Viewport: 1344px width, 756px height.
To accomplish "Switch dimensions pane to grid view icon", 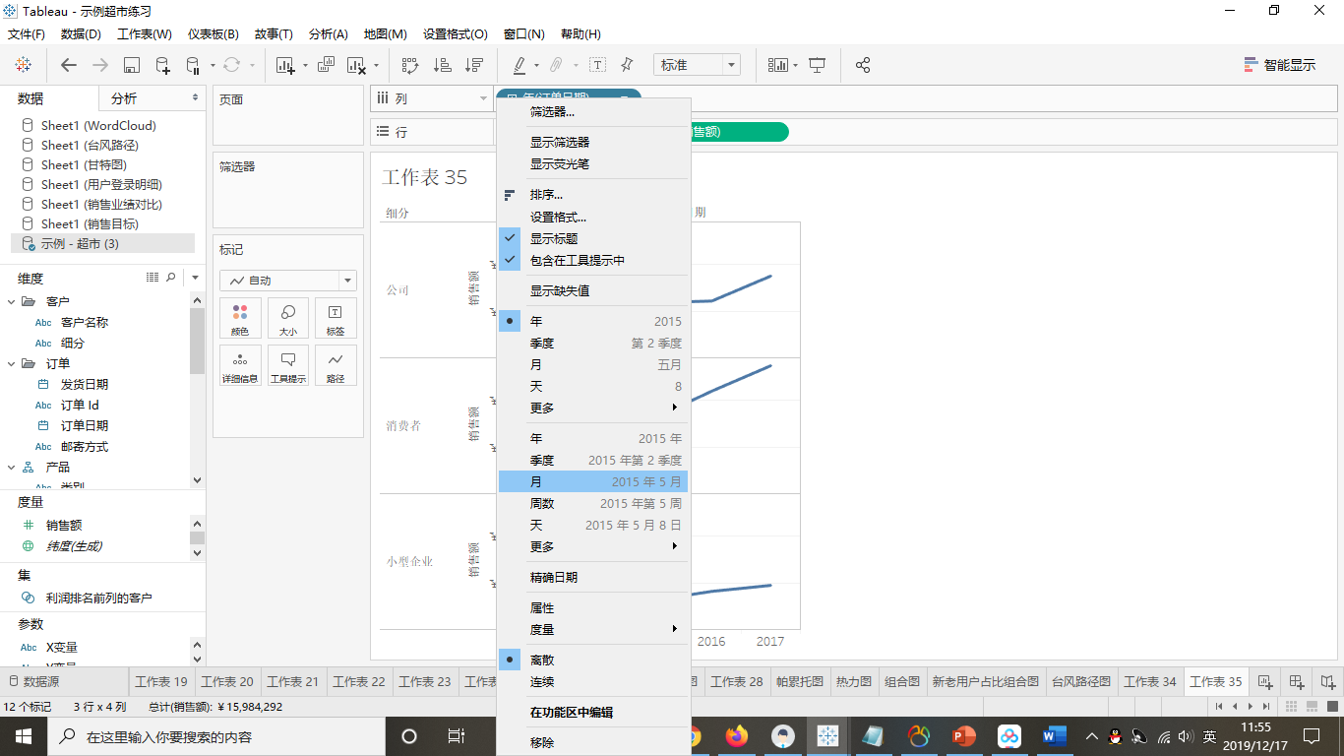I will (153, 278).
